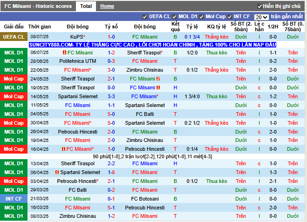Select the Mol Cup label on 24/05/25
The height and width of the screenshot is (222, 307).
pyautogui.click(x=14, y=79)
